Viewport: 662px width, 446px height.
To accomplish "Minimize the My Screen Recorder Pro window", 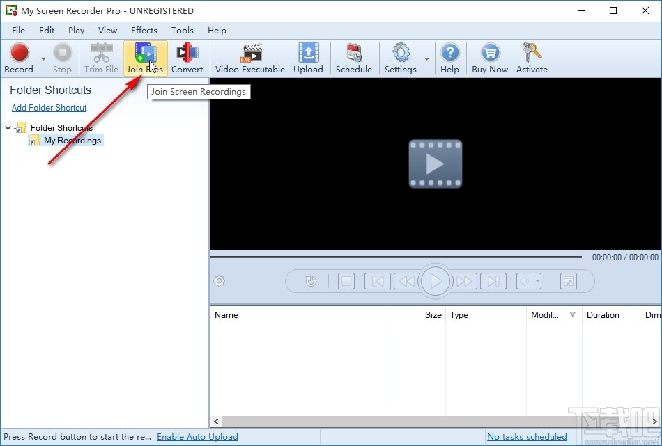I will coord(582,10).
